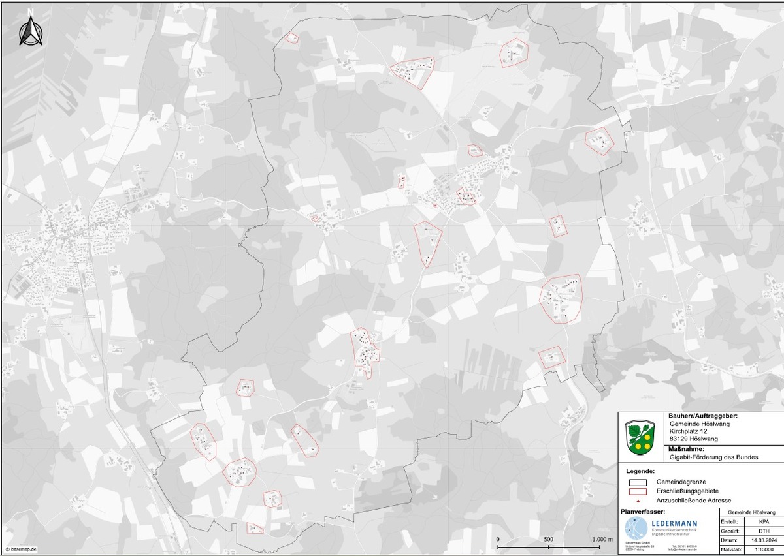The height and width of the screenshot is (556, 784).
Task: Click the Höslwang municipal coat of arms
Action: [640, 437]
